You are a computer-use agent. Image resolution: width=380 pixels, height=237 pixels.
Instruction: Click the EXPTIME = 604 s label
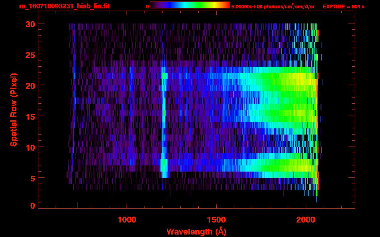tap(343, 6)
